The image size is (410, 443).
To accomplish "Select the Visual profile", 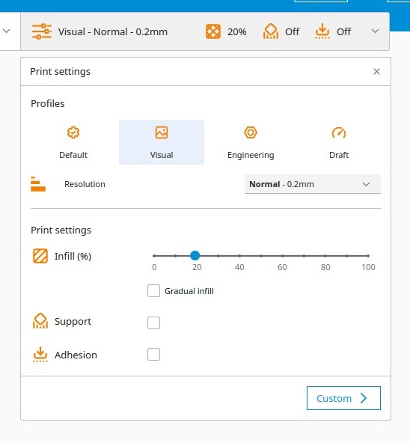I will click(x=162, y=142).
